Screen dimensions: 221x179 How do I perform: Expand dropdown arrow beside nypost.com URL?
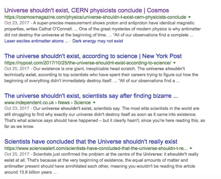click(174, 63)
